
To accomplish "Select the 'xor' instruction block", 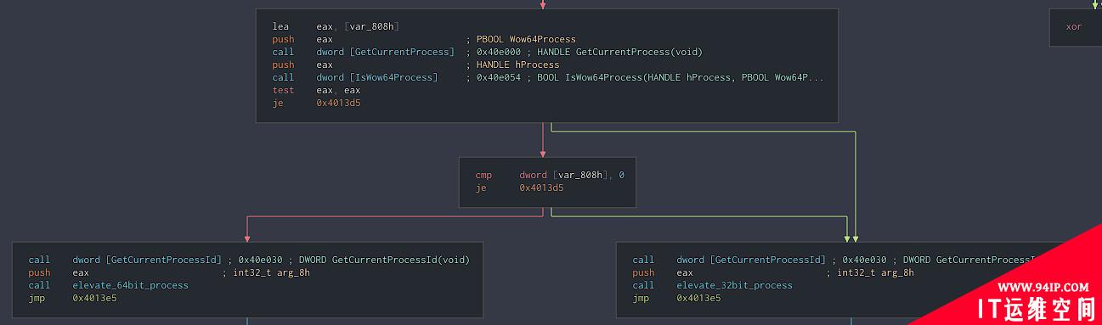I will tap(1076, 27).
